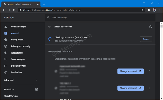This screenshot has width=163, height=100.
Task: Go back using the browser back arrow
Action: click(x=4, y=10)
